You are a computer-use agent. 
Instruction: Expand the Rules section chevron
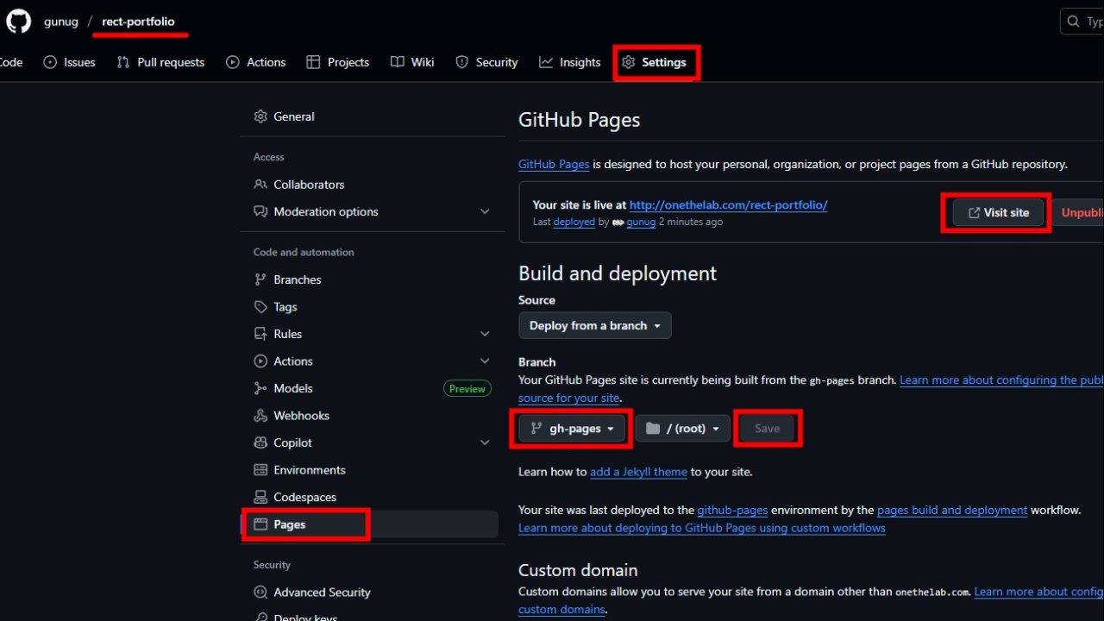(x=485, y=334)
